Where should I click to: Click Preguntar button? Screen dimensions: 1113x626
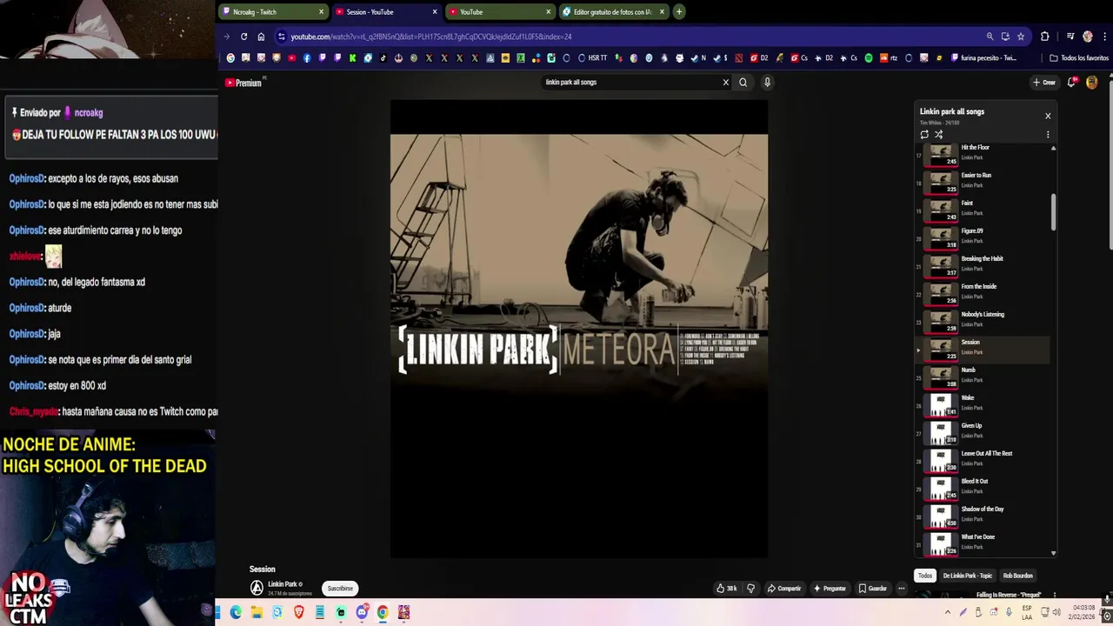point(830,589)
